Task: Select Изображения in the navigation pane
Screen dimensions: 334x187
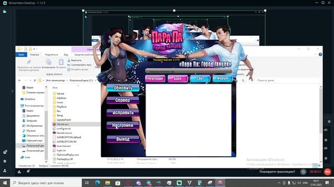Action: tap(32, 126)
